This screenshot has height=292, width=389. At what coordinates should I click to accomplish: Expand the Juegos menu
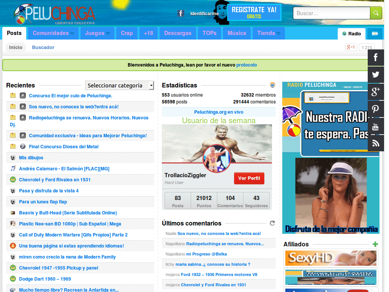click(97, 33)
